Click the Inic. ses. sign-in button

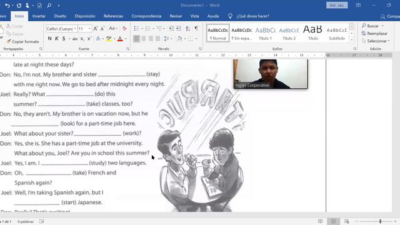coord(337,6)
